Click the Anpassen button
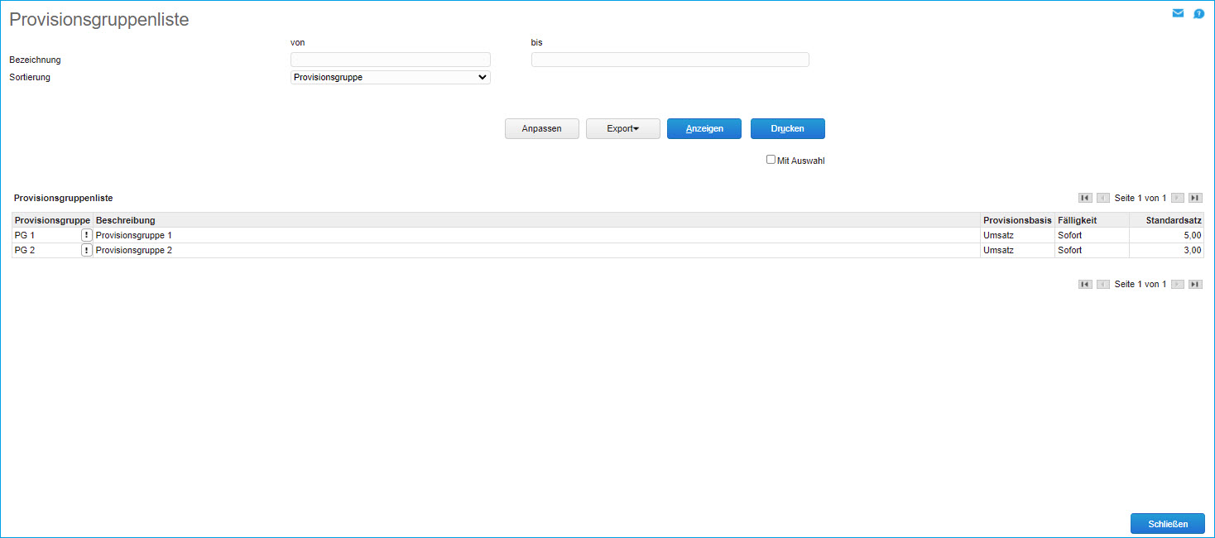1215x538 pixels. 542,128
